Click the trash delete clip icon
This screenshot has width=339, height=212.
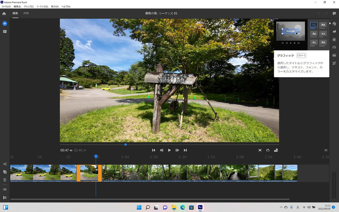pyautogui.click(x=5, y=180)
